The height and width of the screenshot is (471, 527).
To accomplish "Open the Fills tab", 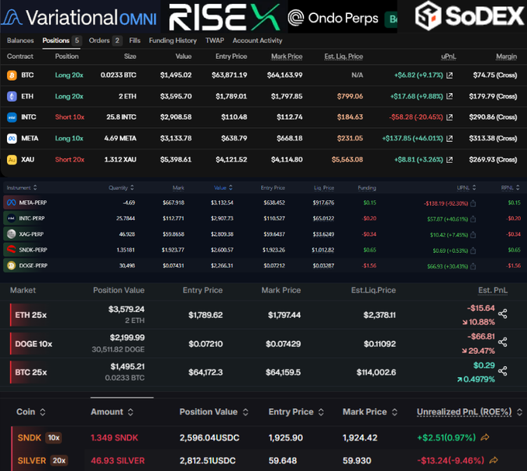I will pyautogui.click(x=135, y=40).
